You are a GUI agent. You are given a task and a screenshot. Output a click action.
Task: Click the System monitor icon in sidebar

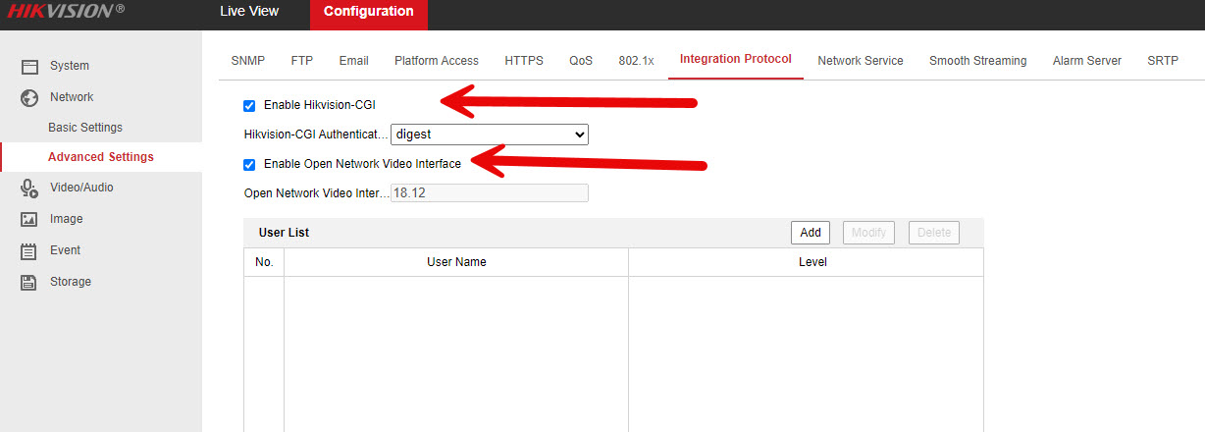29,66
